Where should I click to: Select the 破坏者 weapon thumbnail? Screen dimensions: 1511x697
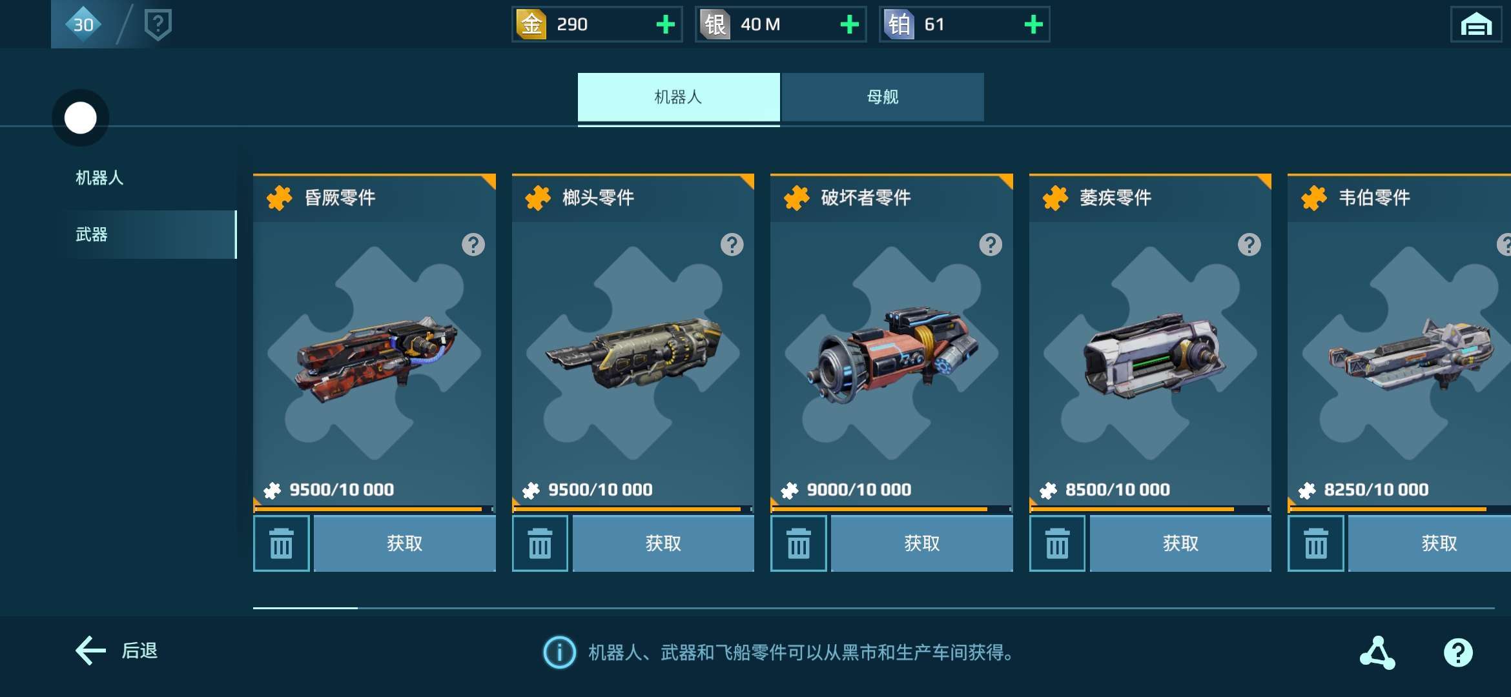click(892, 352)
